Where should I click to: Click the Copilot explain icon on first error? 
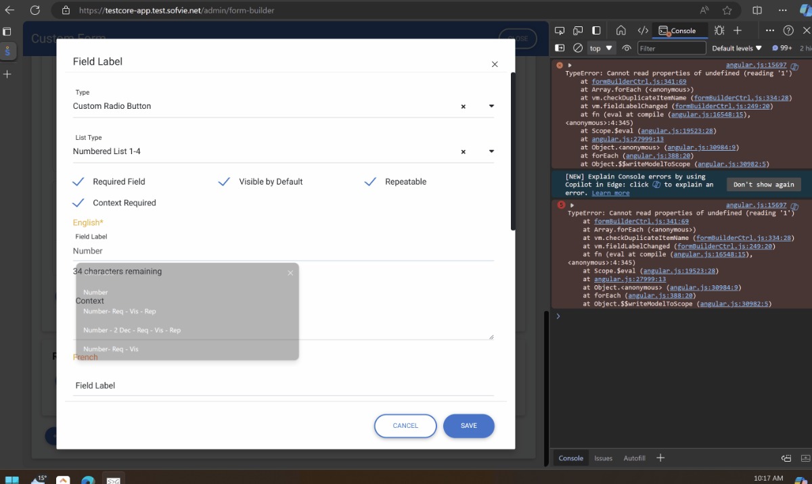(x=794, y=67)
